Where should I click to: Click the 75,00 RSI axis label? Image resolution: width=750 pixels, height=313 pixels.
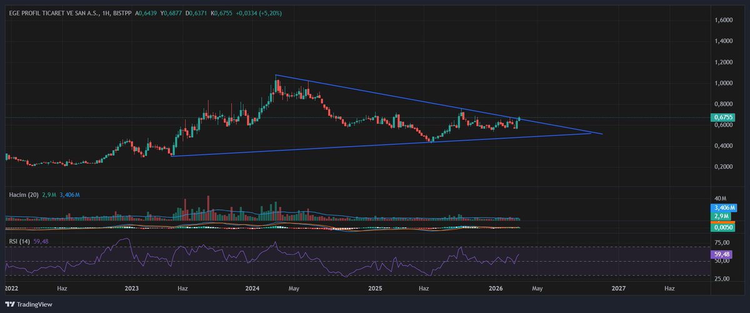(x=722, y=244)
